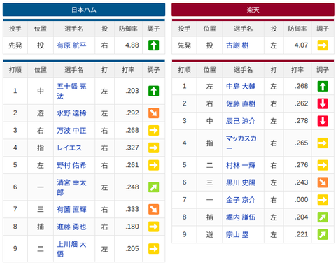
Task: Open 上川畑 大悟 player page
Action: [71, 249]
